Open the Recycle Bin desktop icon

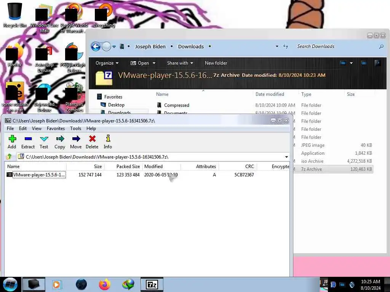click(15, 15)
